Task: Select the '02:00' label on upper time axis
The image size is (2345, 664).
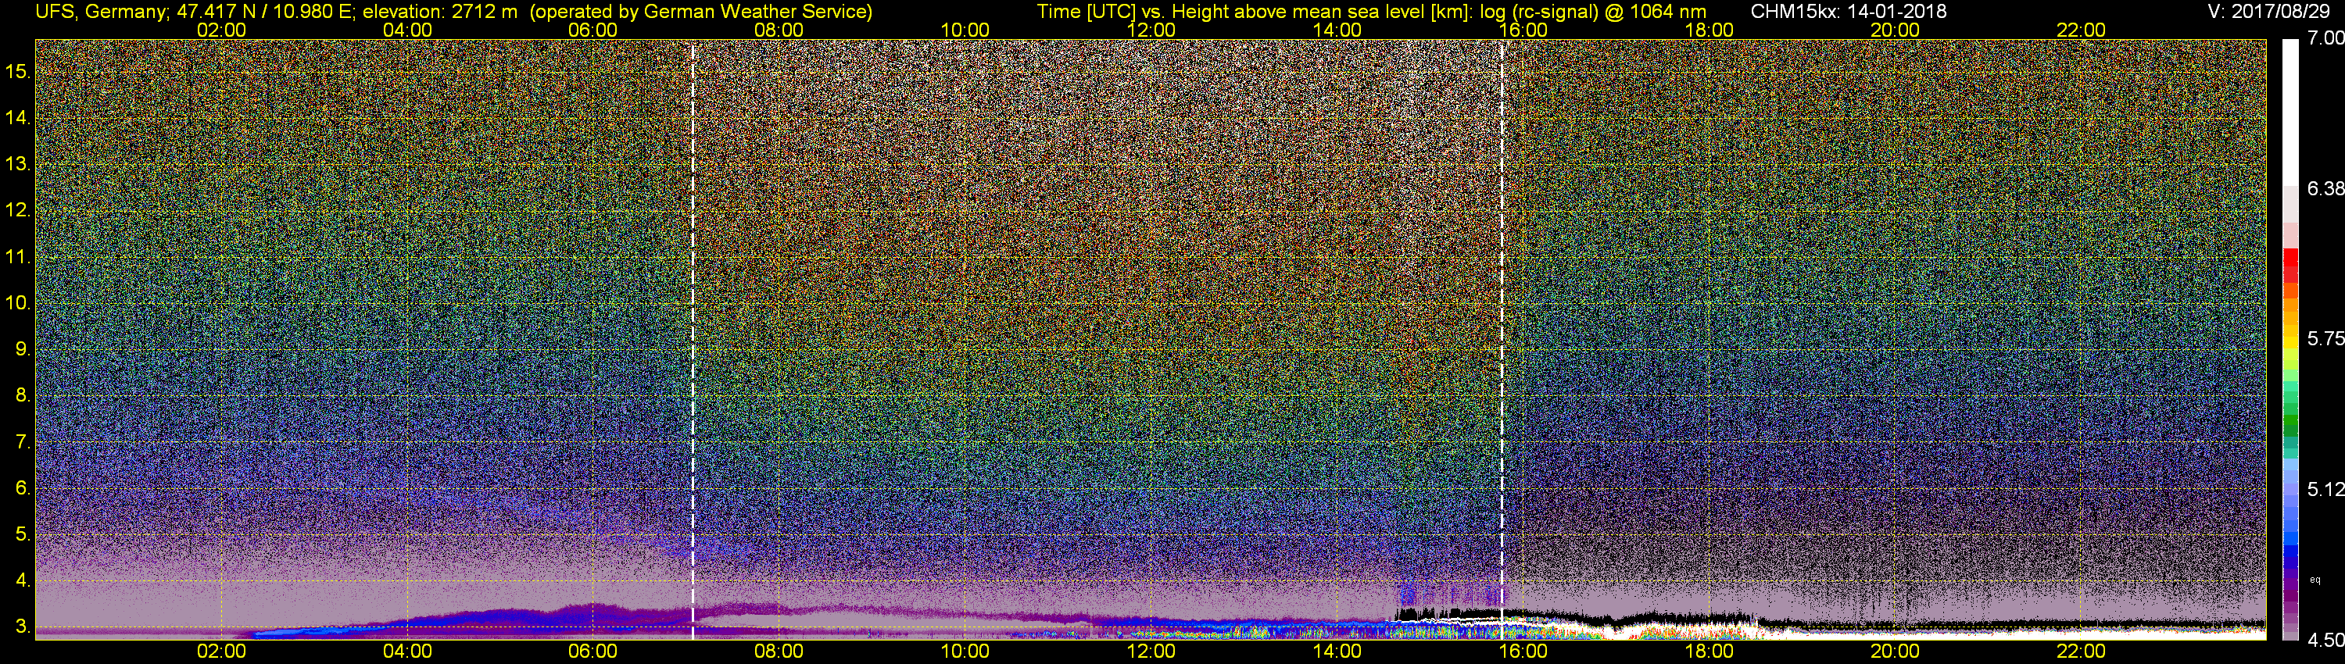Action: click(x=221, y=30)
